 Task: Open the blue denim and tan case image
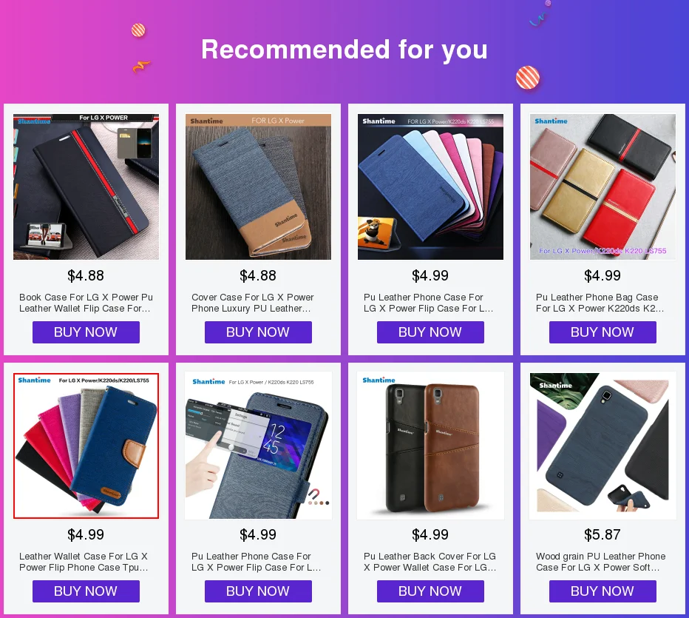[x=259, y=187]
